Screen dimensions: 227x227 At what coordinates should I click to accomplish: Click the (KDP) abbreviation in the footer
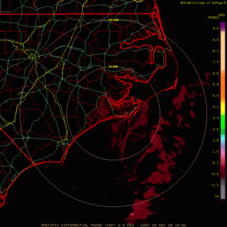(x=110, y=225)
